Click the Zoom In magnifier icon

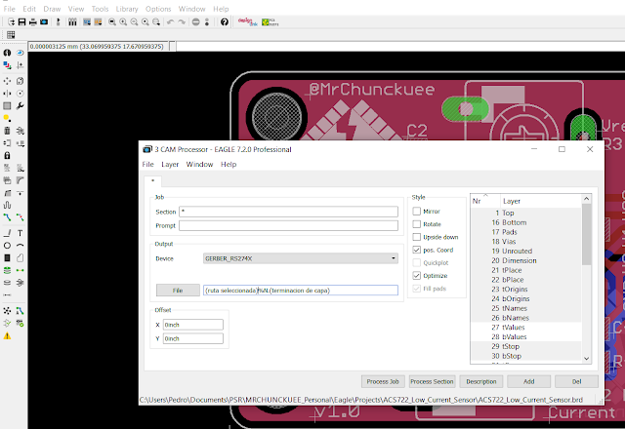123,22
